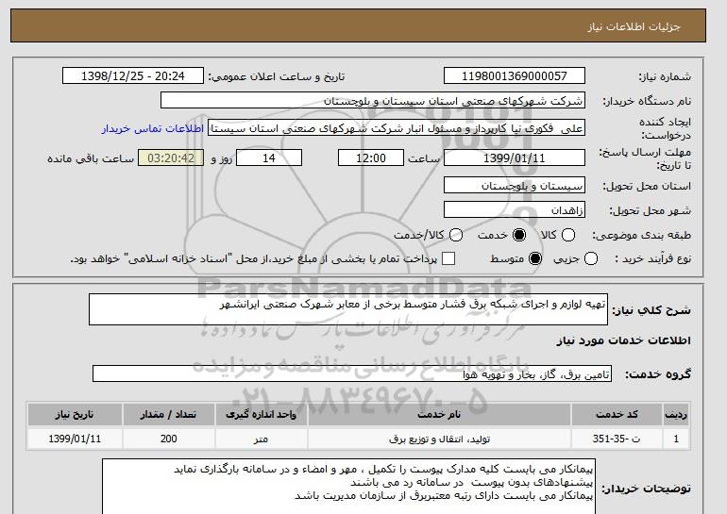Click the ساعت باقی مانده label

(91, 158)
